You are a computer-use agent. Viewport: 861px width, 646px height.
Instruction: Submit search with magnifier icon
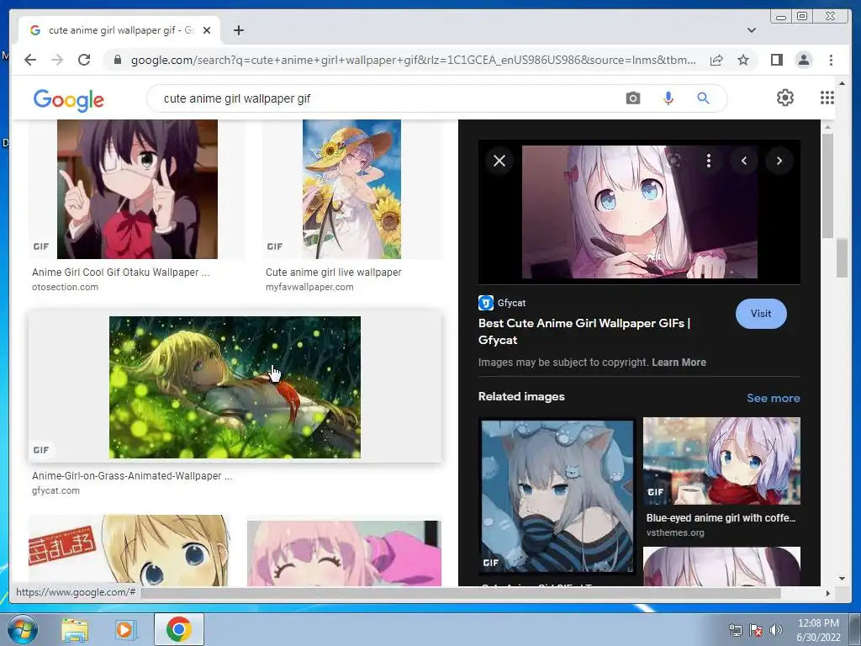click(x=703, y=98)
